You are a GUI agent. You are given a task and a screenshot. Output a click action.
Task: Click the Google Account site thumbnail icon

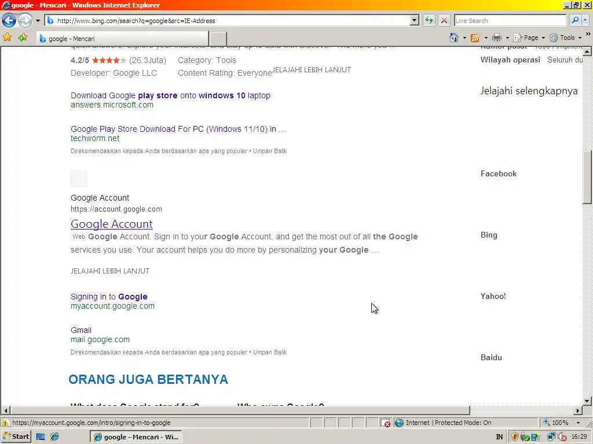79,178
